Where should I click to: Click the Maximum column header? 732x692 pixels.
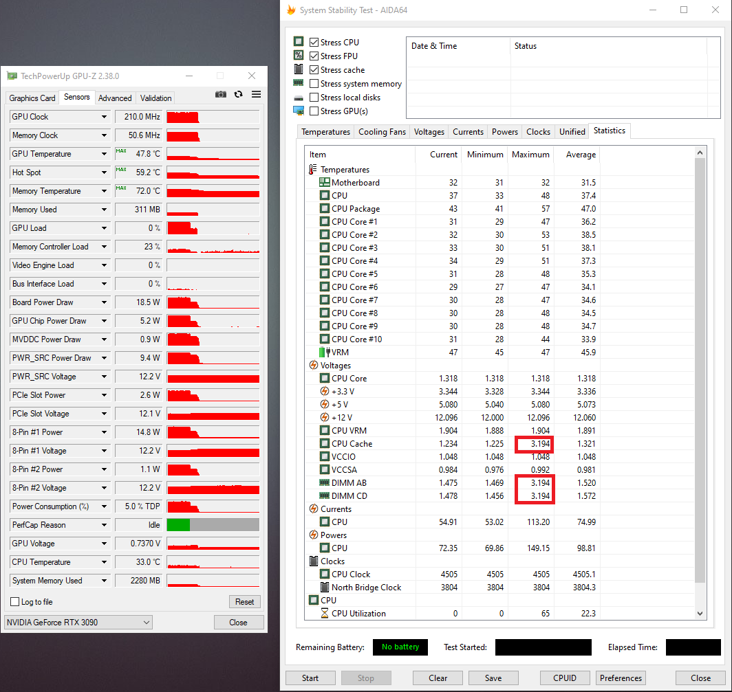coord(530,155)
